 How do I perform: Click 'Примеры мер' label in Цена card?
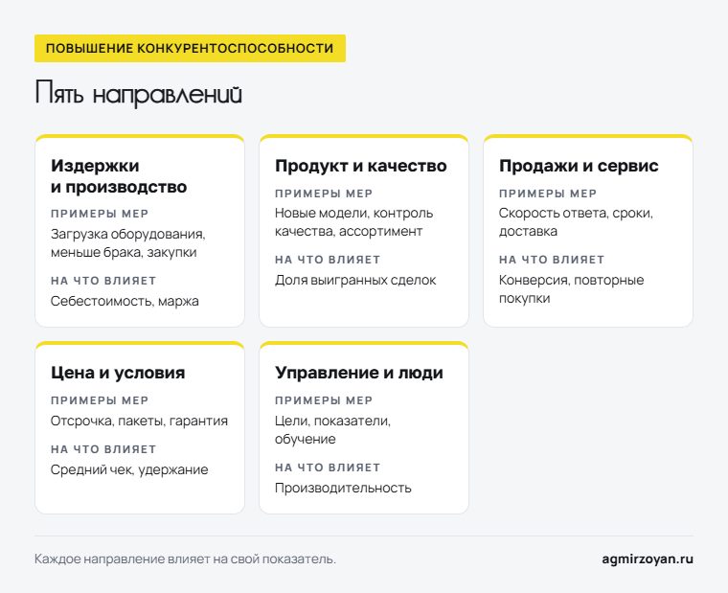(100, 400)
